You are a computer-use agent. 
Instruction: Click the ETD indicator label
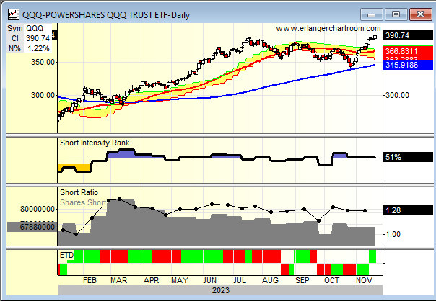pos(66,255)
